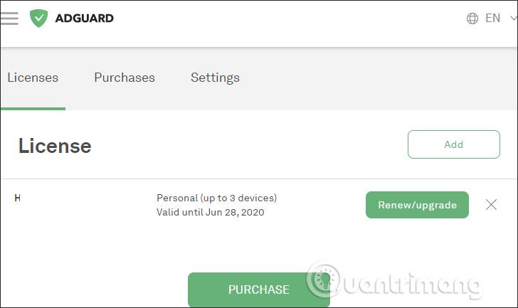Click the Personal (up to 3 devices) text

(216, 198)
